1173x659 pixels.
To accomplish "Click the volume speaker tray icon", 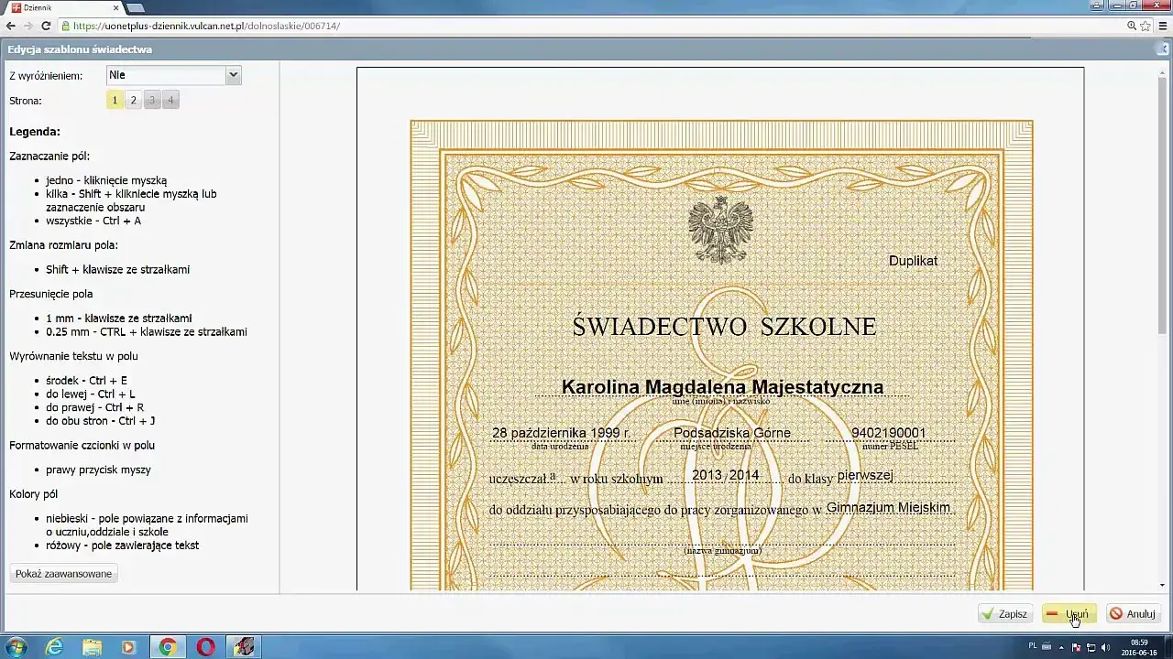I will [x=1105, y=647].
